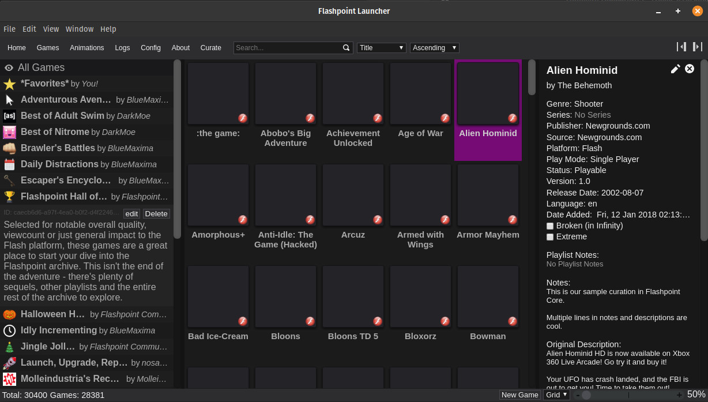Click the playlist edit button

(132, 213)
